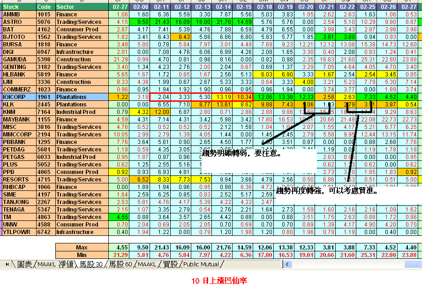The width and height of the screenshot is (436, 295).
Task: Select the 馬股 60 sheet tab
Action: tap(120, 265)
